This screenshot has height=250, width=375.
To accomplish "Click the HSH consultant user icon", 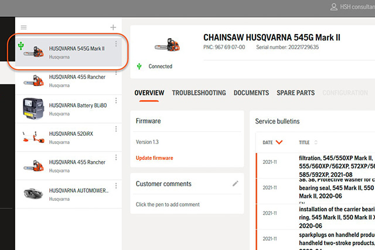I will pyautogui.click(x=333, y=7).
